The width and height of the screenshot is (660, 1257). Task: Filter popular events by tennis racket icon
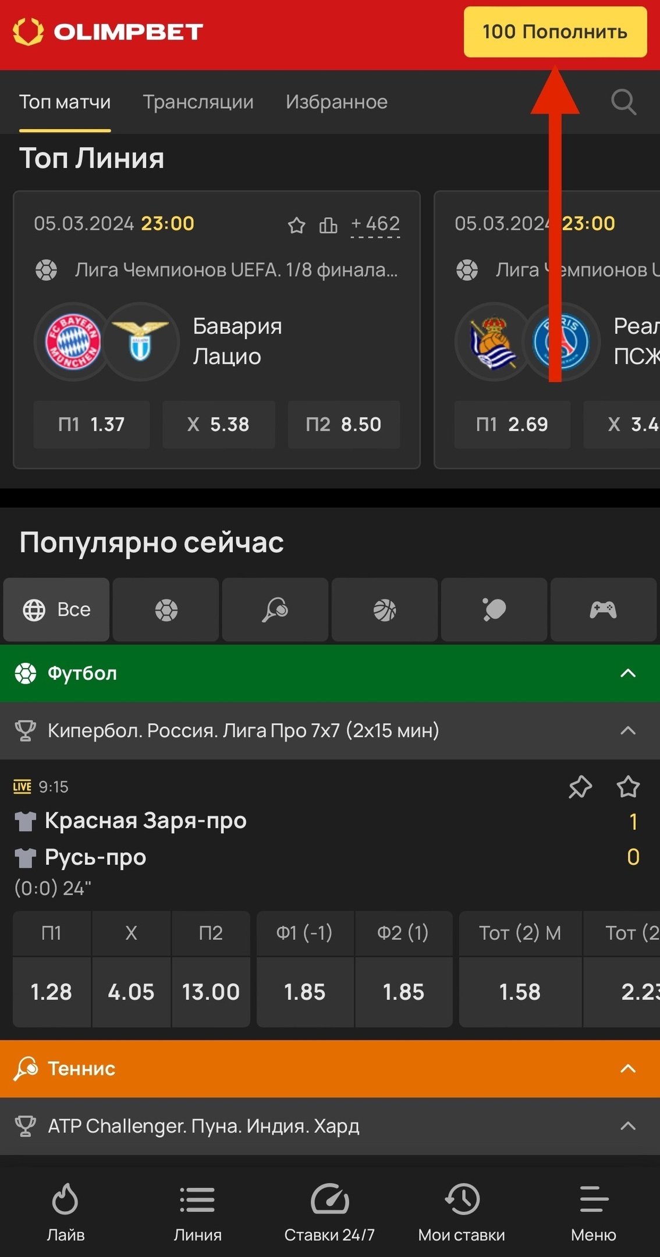coord(275,610)
